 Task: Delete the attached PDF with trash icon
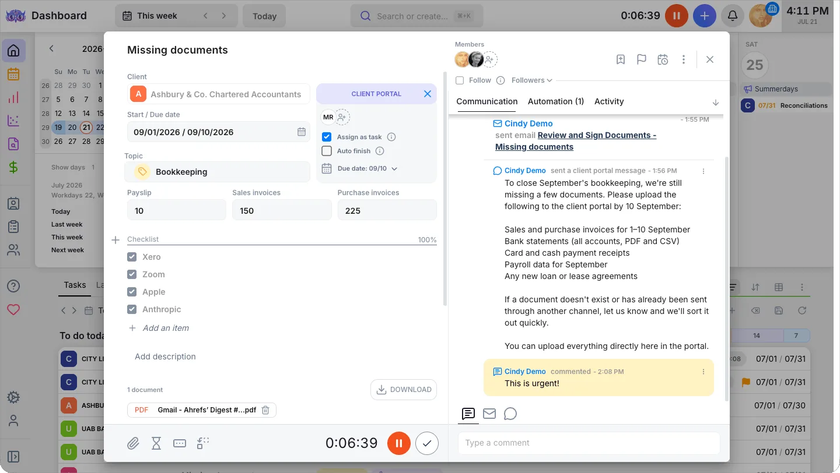tap(265, 410)
